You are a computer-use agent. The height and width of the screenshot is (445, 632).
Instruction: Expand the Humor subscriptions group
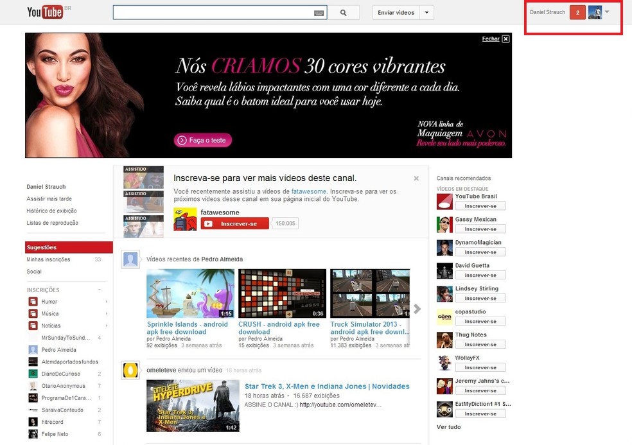click(106, 302)
